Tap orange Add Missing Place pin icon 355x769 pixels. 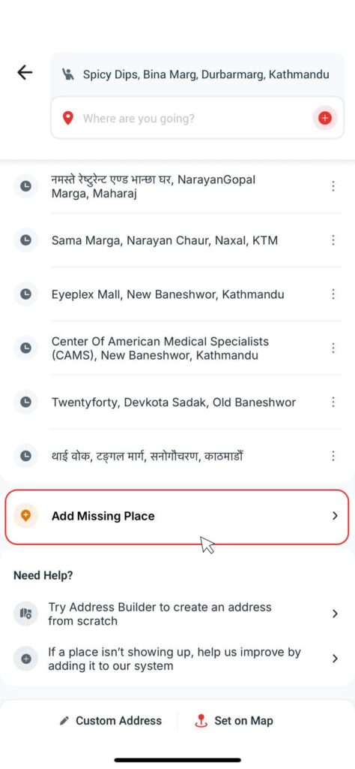click(25, 515)
